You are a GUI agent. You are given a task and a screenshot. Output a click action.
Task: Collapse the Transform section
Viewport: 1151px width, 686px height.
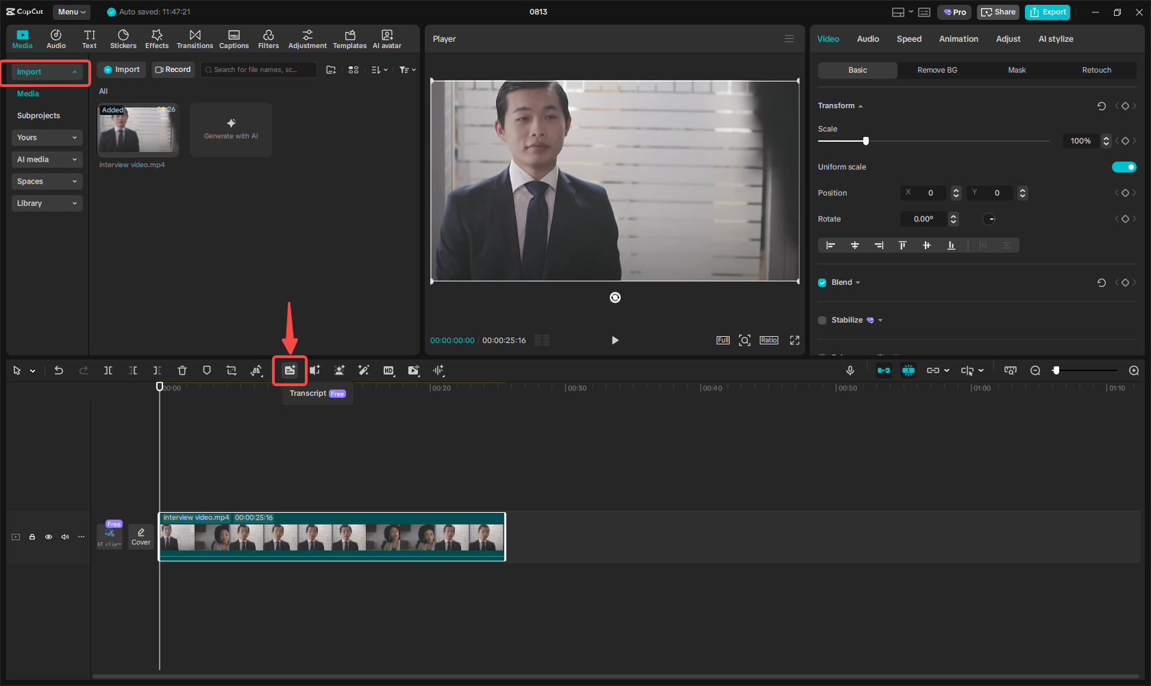point(861,105)
